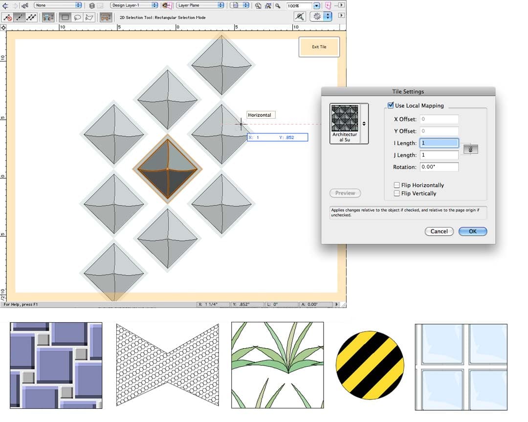Toggle the Use Local Mapping checkbox

coord(391,105)
